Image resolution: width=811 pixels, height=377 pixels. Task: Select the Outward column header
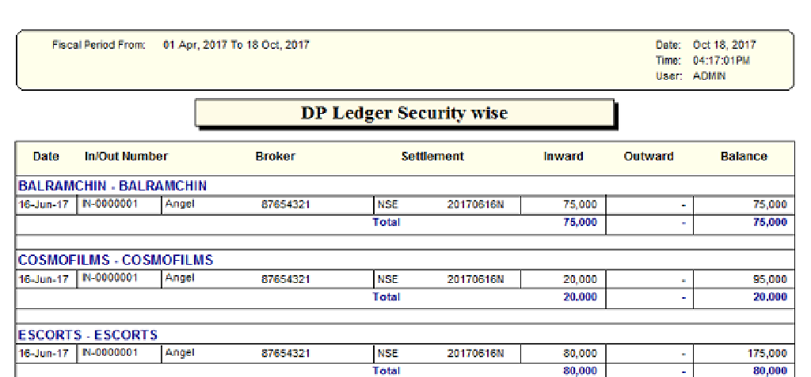click(649, 156)
